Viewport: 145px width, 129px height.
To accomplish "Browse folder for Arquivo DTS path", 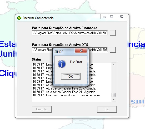I will tap(113, 50).
